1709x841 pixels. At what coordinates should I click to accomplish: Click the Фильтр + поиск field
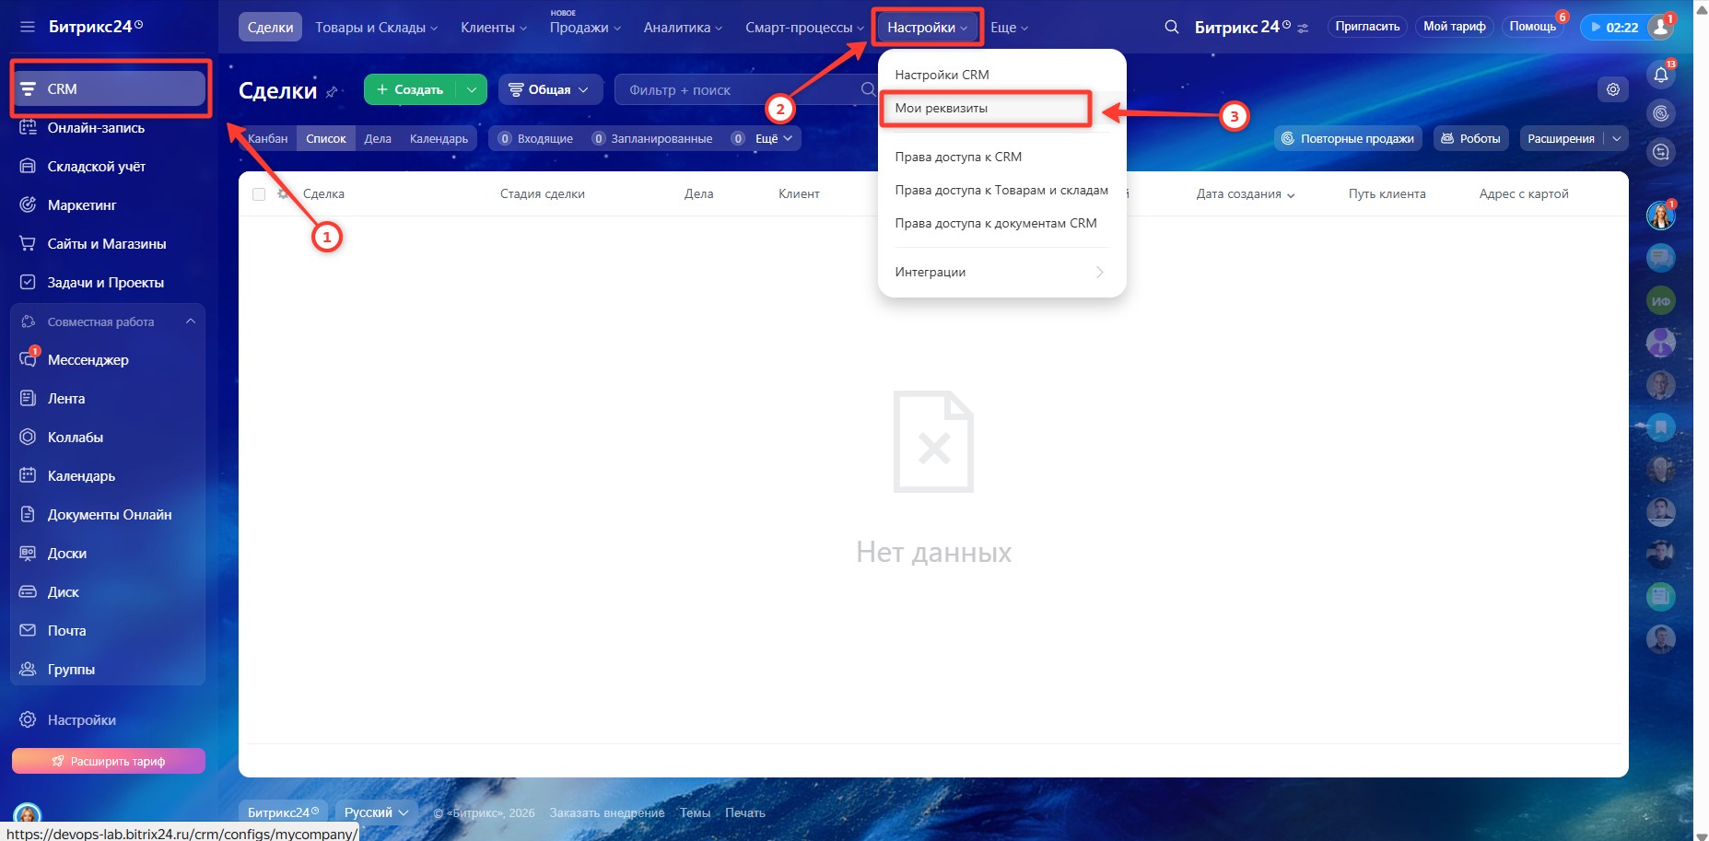737,89
